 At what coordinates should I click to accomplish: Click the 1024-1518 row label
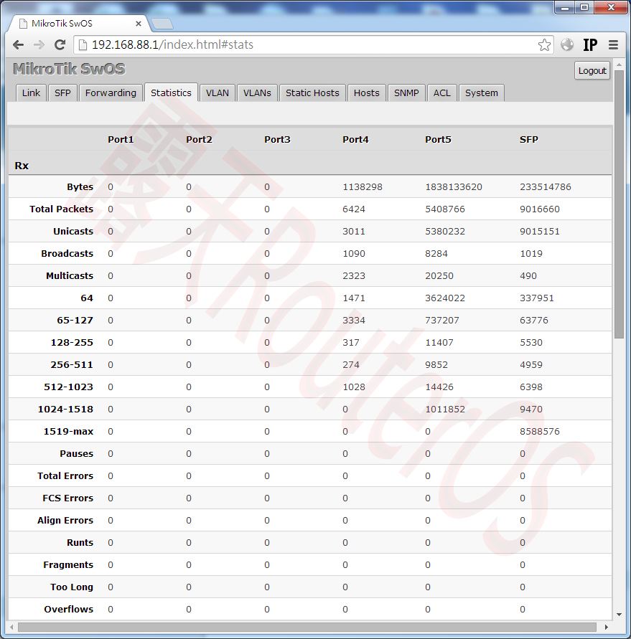(x=65, y=410)
